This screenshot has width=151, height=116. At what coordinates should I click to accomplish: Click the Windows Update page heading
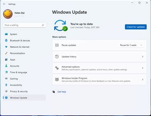click(x=69, y=12)
